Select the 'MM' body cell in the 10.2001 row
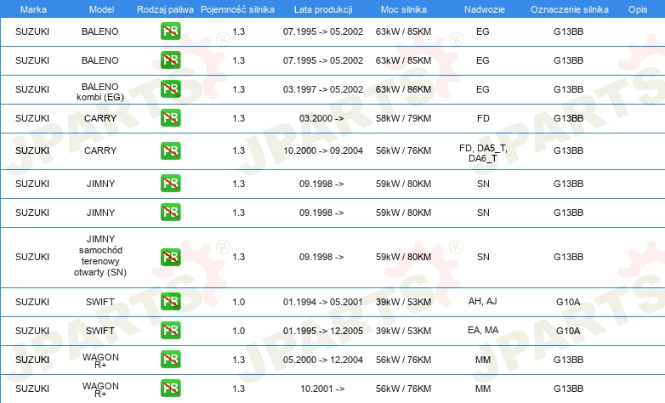 tap(483, 389)
